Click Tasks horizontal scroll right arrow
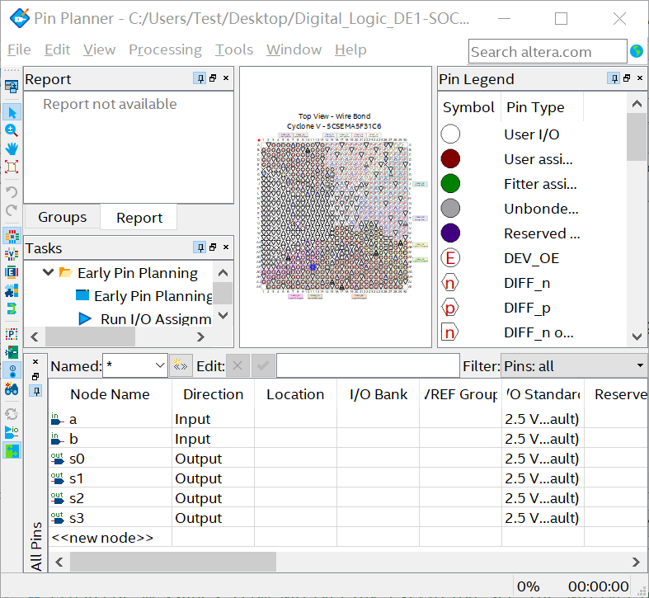Viewport: 649px width, 598px height. [x=200, y=337]
